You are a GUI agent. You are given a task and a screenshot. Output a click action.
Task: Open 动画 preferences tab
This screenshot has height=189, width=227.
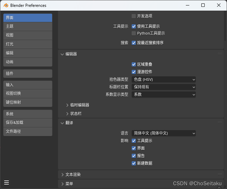click(x=28, y=62)
